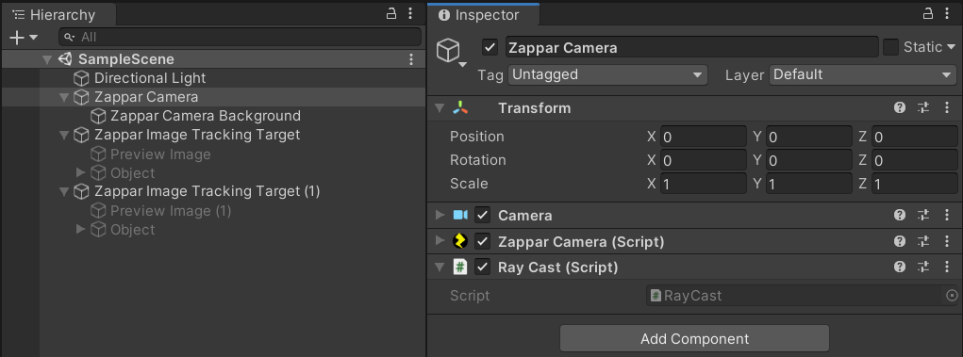Click the Ray Cast C# script icon
This screenshot has height=357, width=963.
[x=460, y=267]
